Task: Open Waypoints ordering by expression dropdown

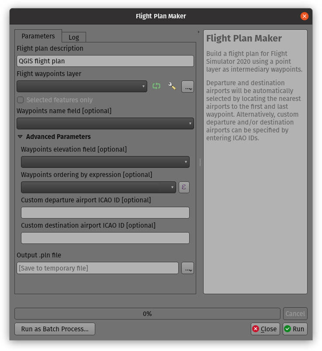Action: 98,188
